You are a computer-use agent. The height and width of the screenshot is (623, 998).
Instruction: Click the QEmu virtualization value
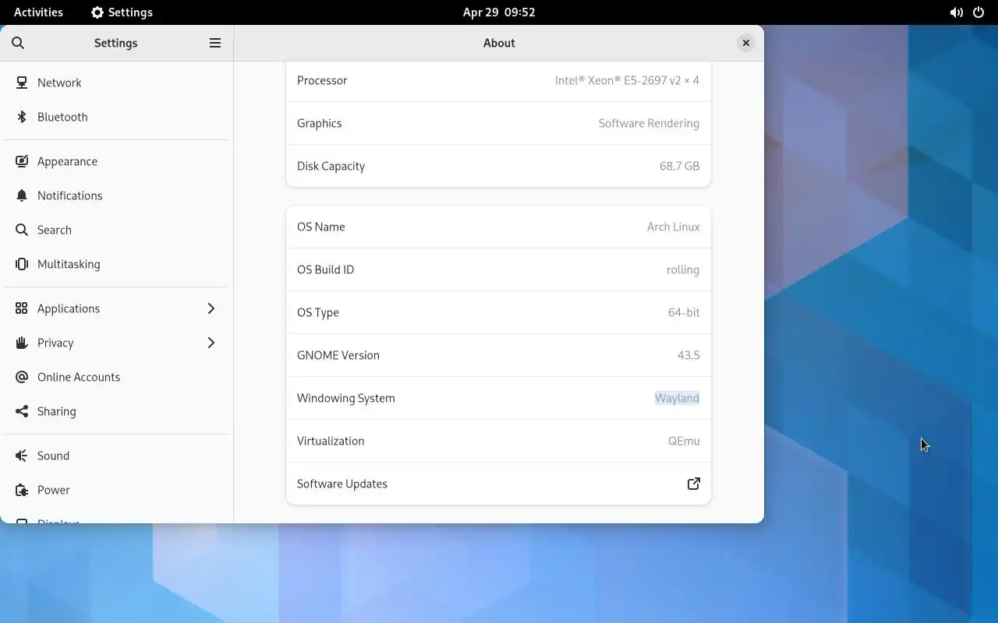pos(684,441)
